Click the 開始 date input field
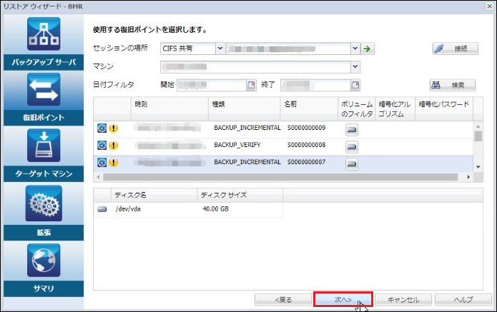This screenshot has width=497, height=312. [x=212, y=85]
